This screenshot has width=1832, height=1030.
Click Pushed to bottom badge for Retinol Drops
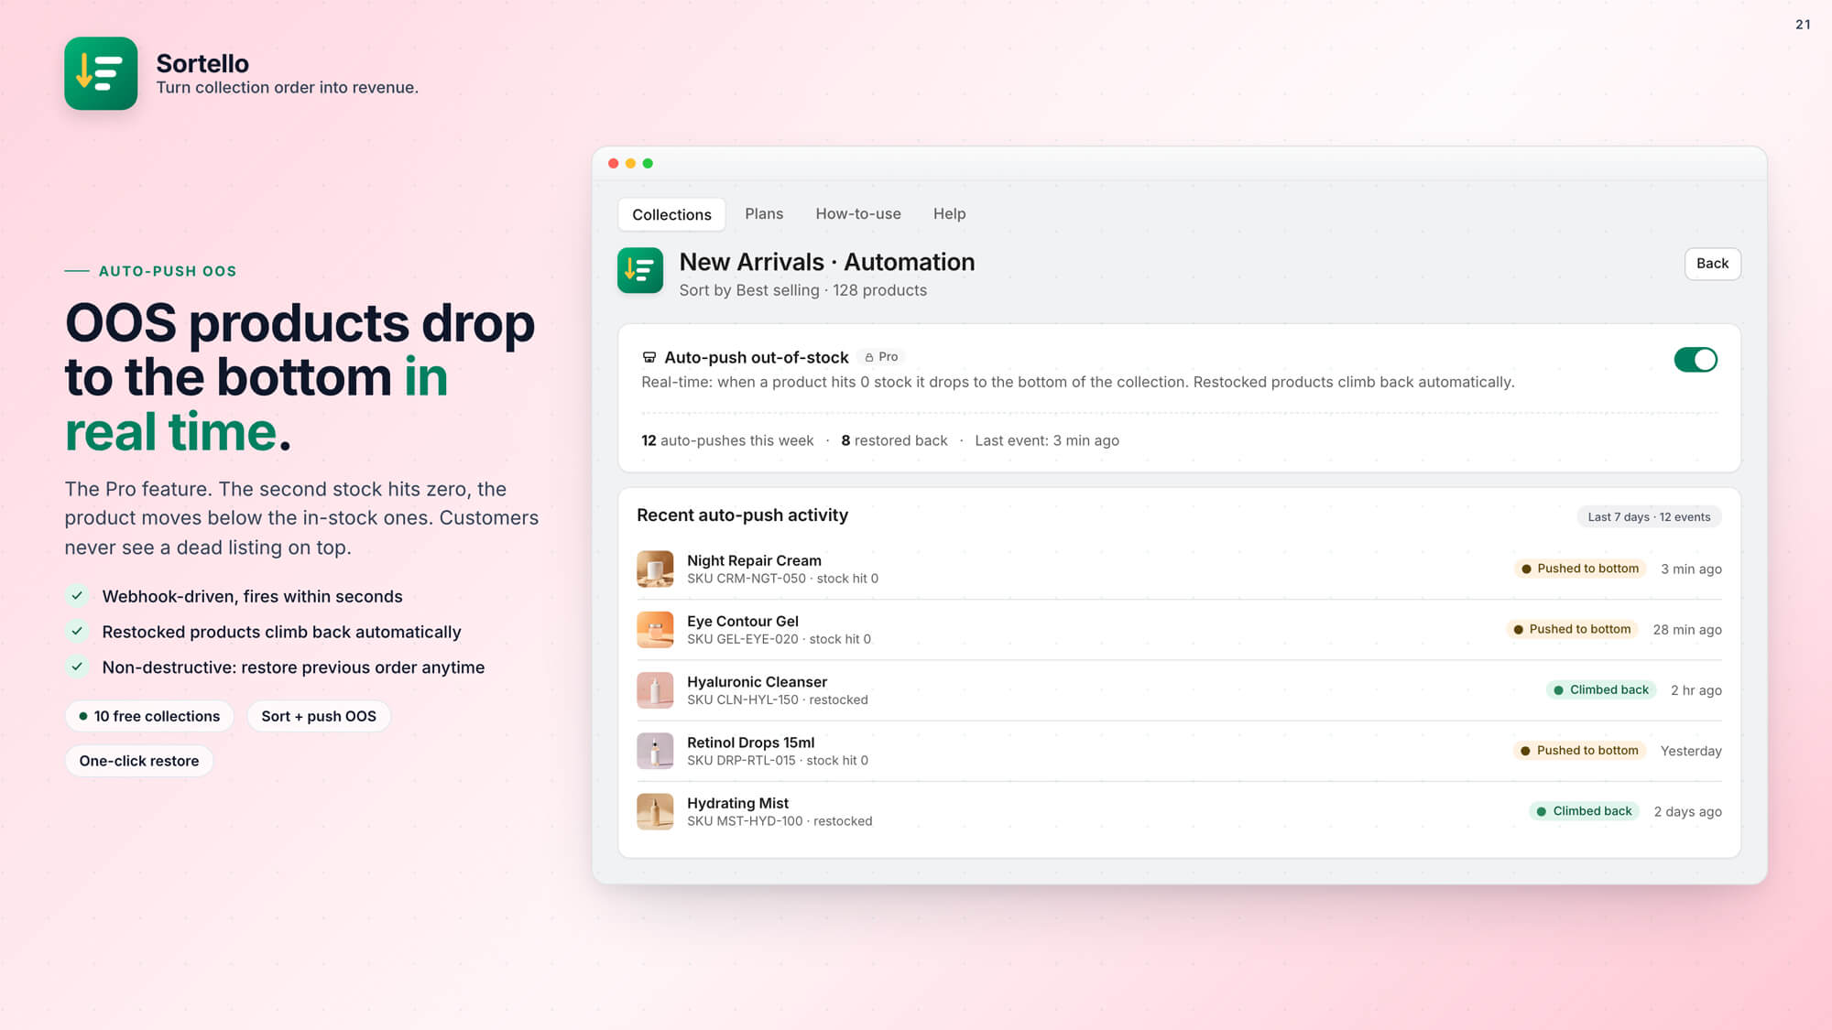pyautogui.click(x=1579, y=751)
